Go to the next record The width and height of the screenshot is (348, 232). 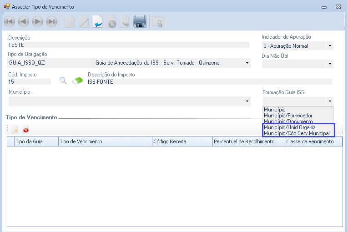click(x=37, y=22)
